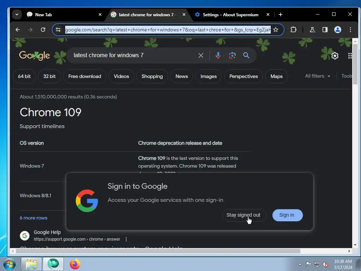Apply the 64 bit filter chip
The height and width of the screenshot is (271, 361).
point(24,76)
